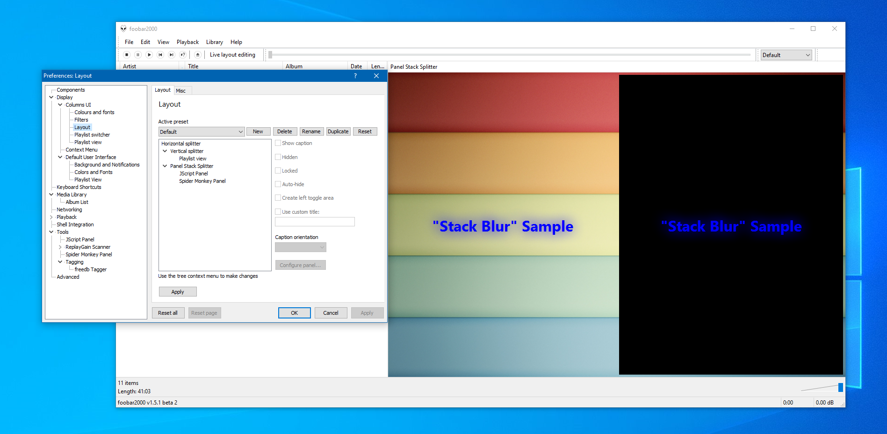The height and width of the screenshot is (434, 887).
Task: Click inside the custom title input field
Action: click(315, 221)
